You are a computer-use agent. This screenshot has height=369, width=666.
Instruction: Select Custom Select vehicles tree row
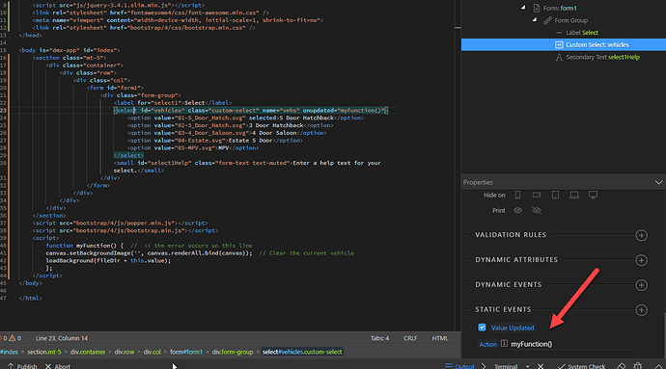tap(564, 44)
